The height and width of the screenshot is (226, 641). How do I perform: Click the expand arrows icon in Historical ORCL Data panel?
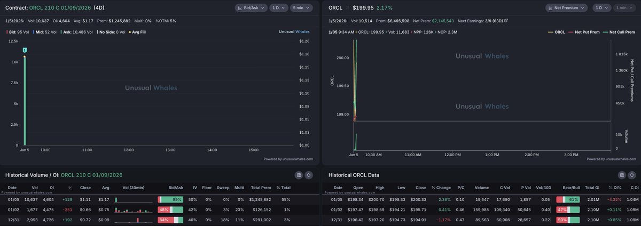(x=632, y=175)
